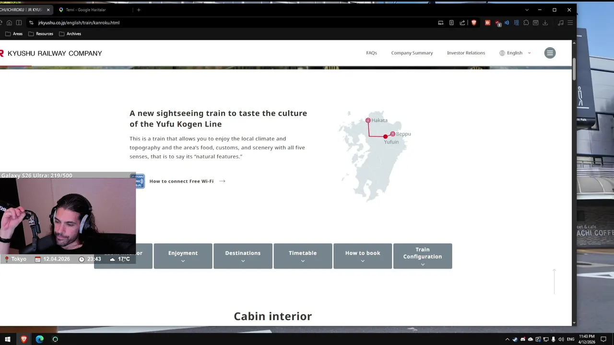Open the Downloads icon in toolbar
The image size is (614, 345).
click(545, 23)
